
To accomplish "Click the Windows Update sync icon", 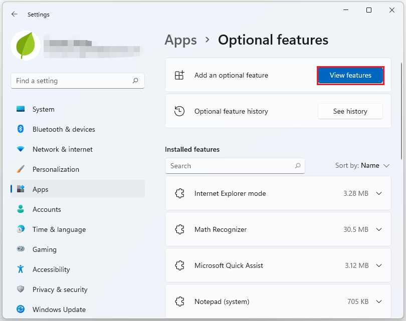I will (x=21, y=309).
